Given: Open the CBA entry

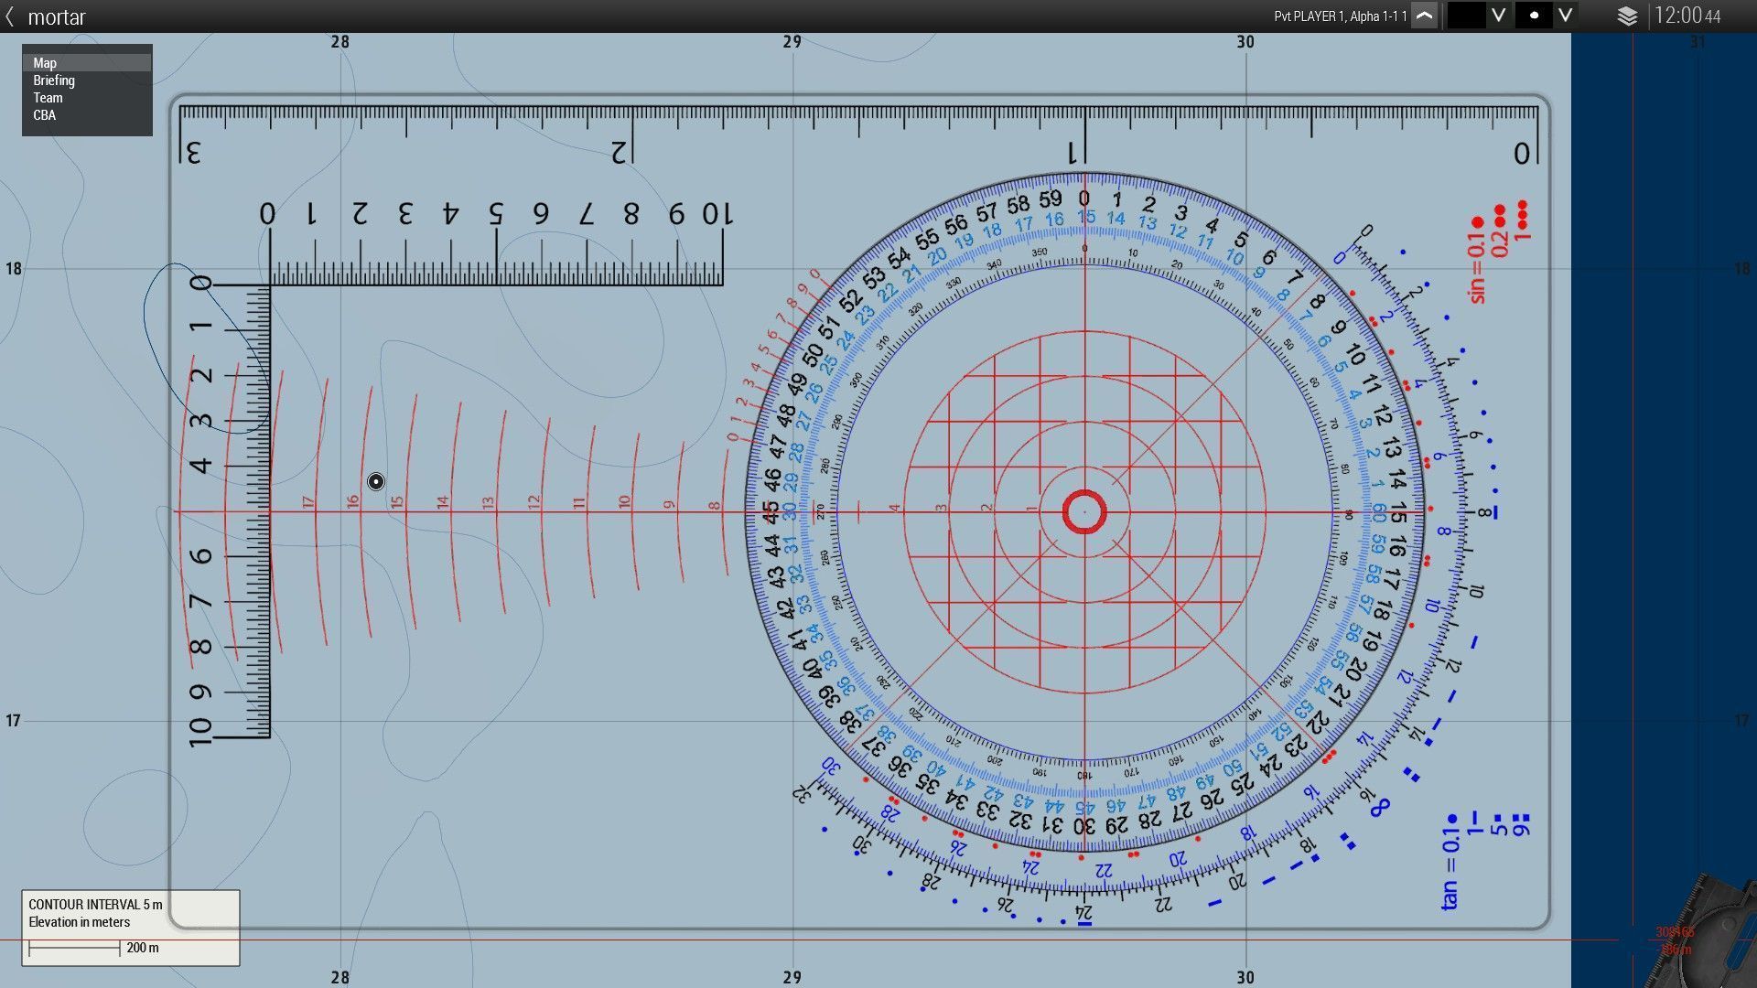Looking at the screenshot, I should tap(44, 115).
